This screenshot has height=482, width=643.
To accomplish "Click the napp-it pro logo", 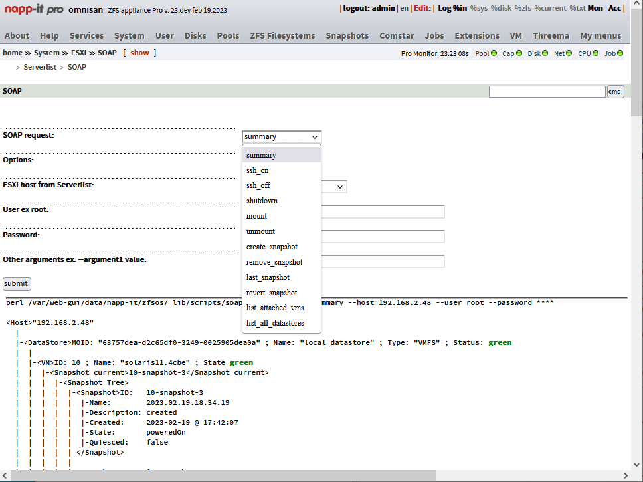I will click(x=34, y=9).
